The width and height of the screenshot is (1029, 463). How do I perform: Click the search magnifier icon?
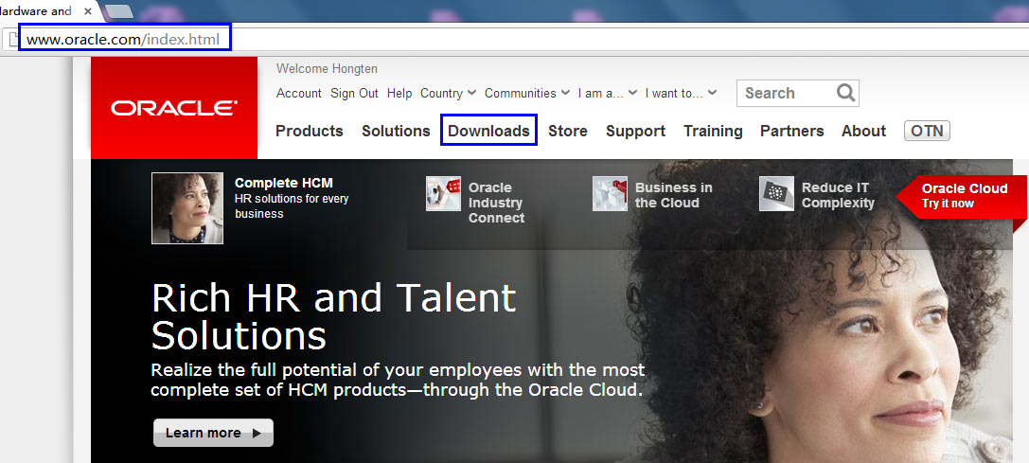(x=846, y=93)
